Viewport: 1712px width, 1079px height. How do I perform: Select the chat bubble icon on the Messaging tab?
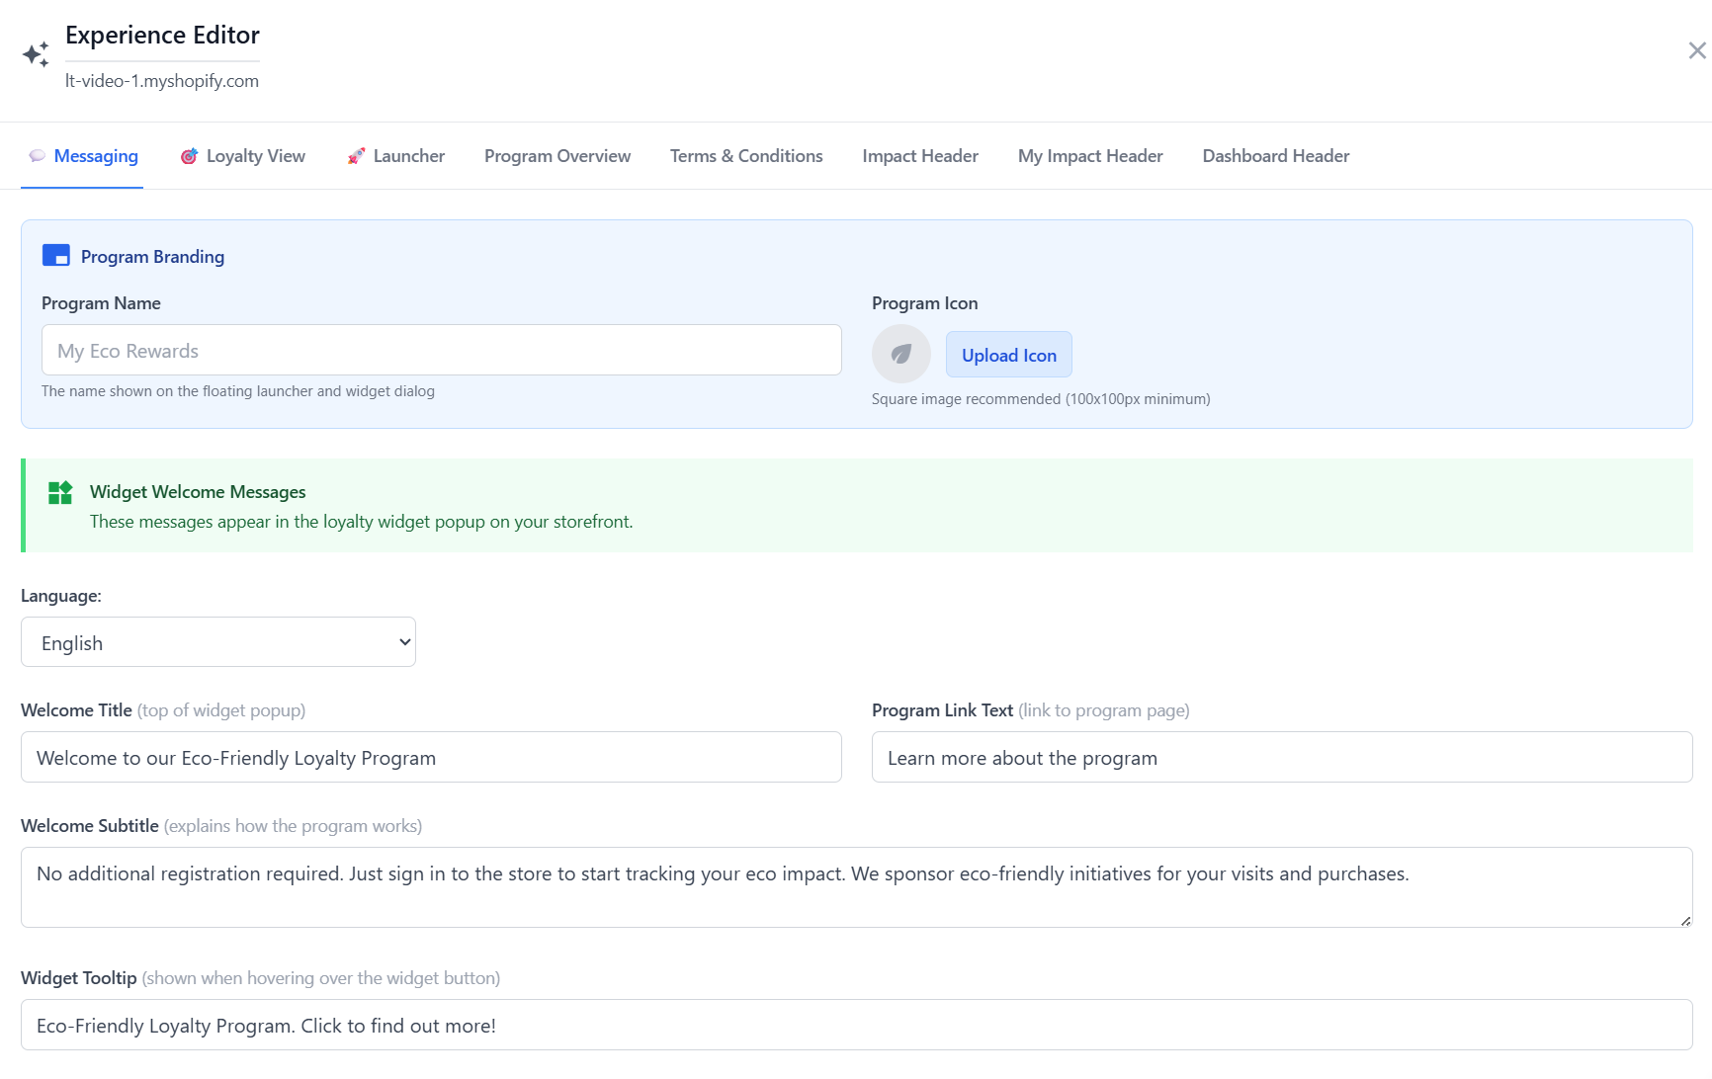click(38, 155)
